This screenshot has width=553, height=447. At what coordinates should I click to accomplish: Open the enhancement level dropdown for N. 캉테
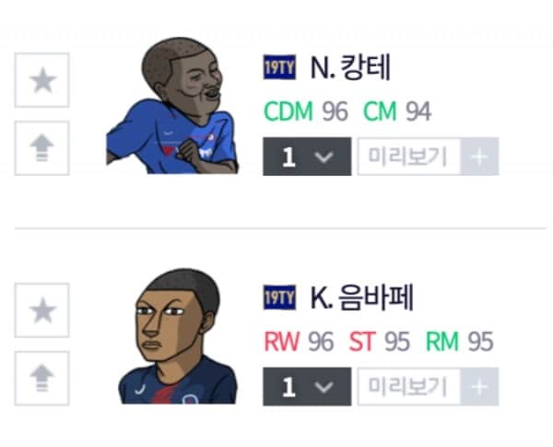pos(307,157)
